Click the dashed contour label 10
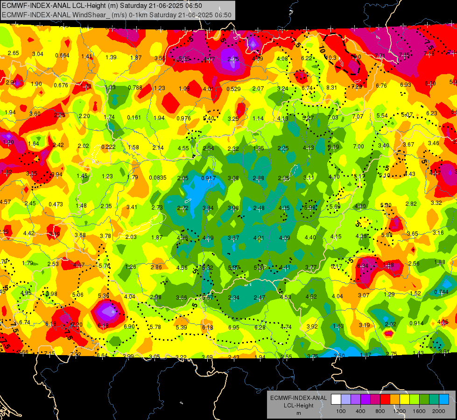 pos(322,49)
